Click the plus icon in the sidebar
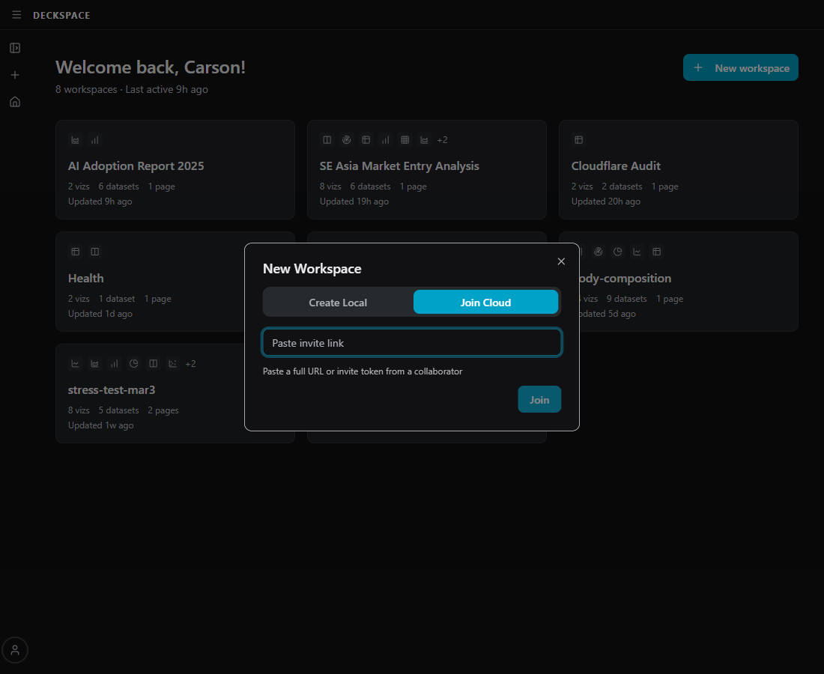The height and width of the screenshot is (674, 824). pos(15,74)
